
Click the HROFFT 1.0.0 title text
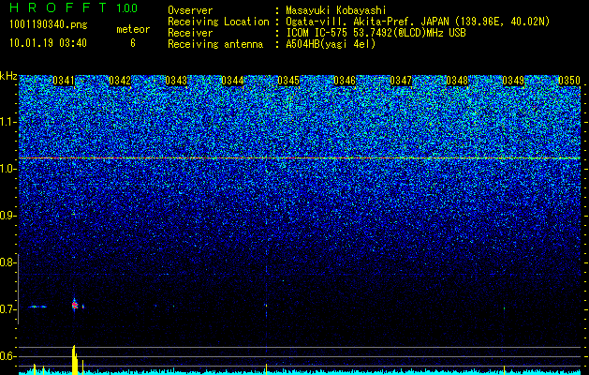74,7
